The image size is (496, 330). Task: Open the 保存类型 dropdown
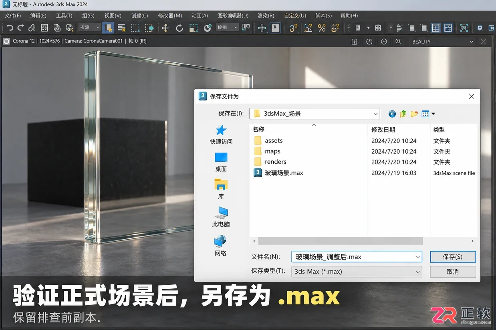click(x=357, y=272)
